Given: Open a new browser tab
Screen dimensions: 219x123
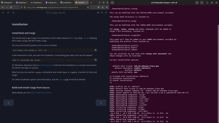Looking at the screenshot, I should tap(91, 2).
